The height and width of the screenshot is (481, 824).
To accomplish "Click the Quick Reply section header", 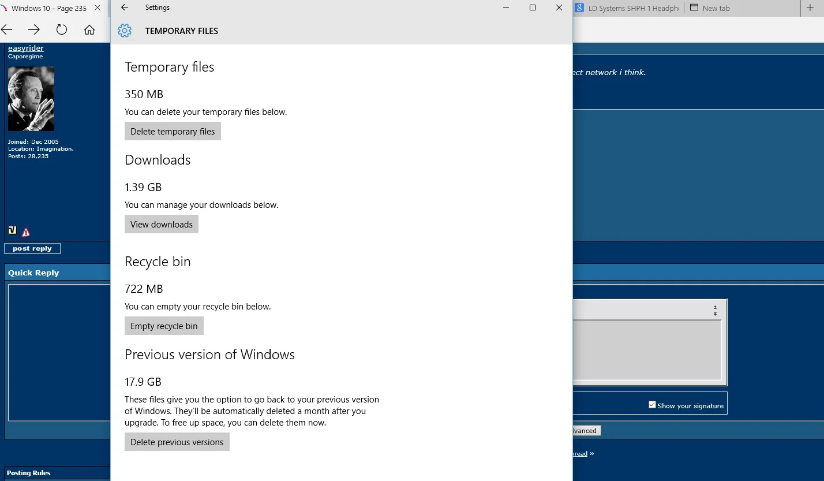I will pyautogui.click(x=33, y=273).
